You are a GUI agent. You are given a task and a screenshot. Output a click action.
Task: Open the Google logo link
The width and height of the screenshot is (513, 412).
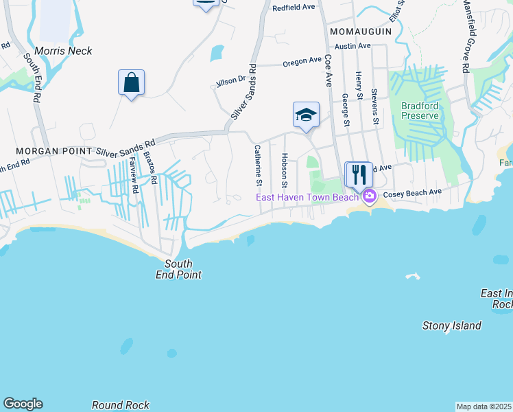point(23,404)
